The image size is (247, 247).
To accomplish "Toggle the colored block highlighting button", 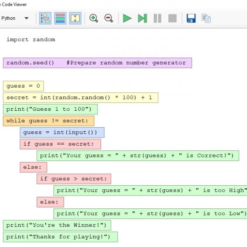I will point(60,18).
